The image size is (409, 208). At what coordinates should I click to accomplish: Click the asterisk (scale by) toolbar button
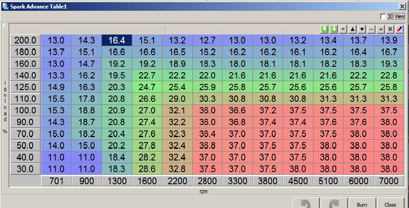pyautogui.click(x=390, y=29)
